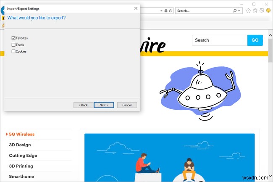Screen dimensions: 273x182
Task: Open the browser Home page icon
Action: pyautogui.click(x=249, y=11)
